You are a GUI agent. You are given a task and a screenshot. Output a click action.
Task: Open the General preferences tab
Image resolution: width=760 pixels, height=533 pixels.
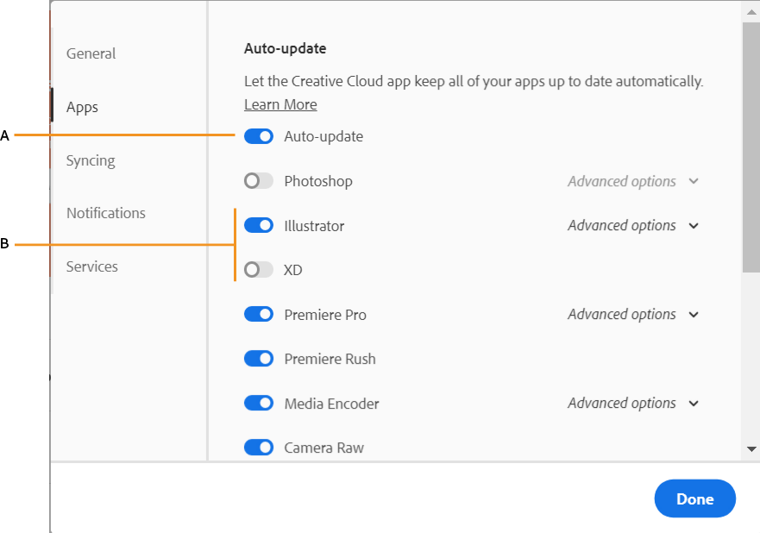pos(91,53)
